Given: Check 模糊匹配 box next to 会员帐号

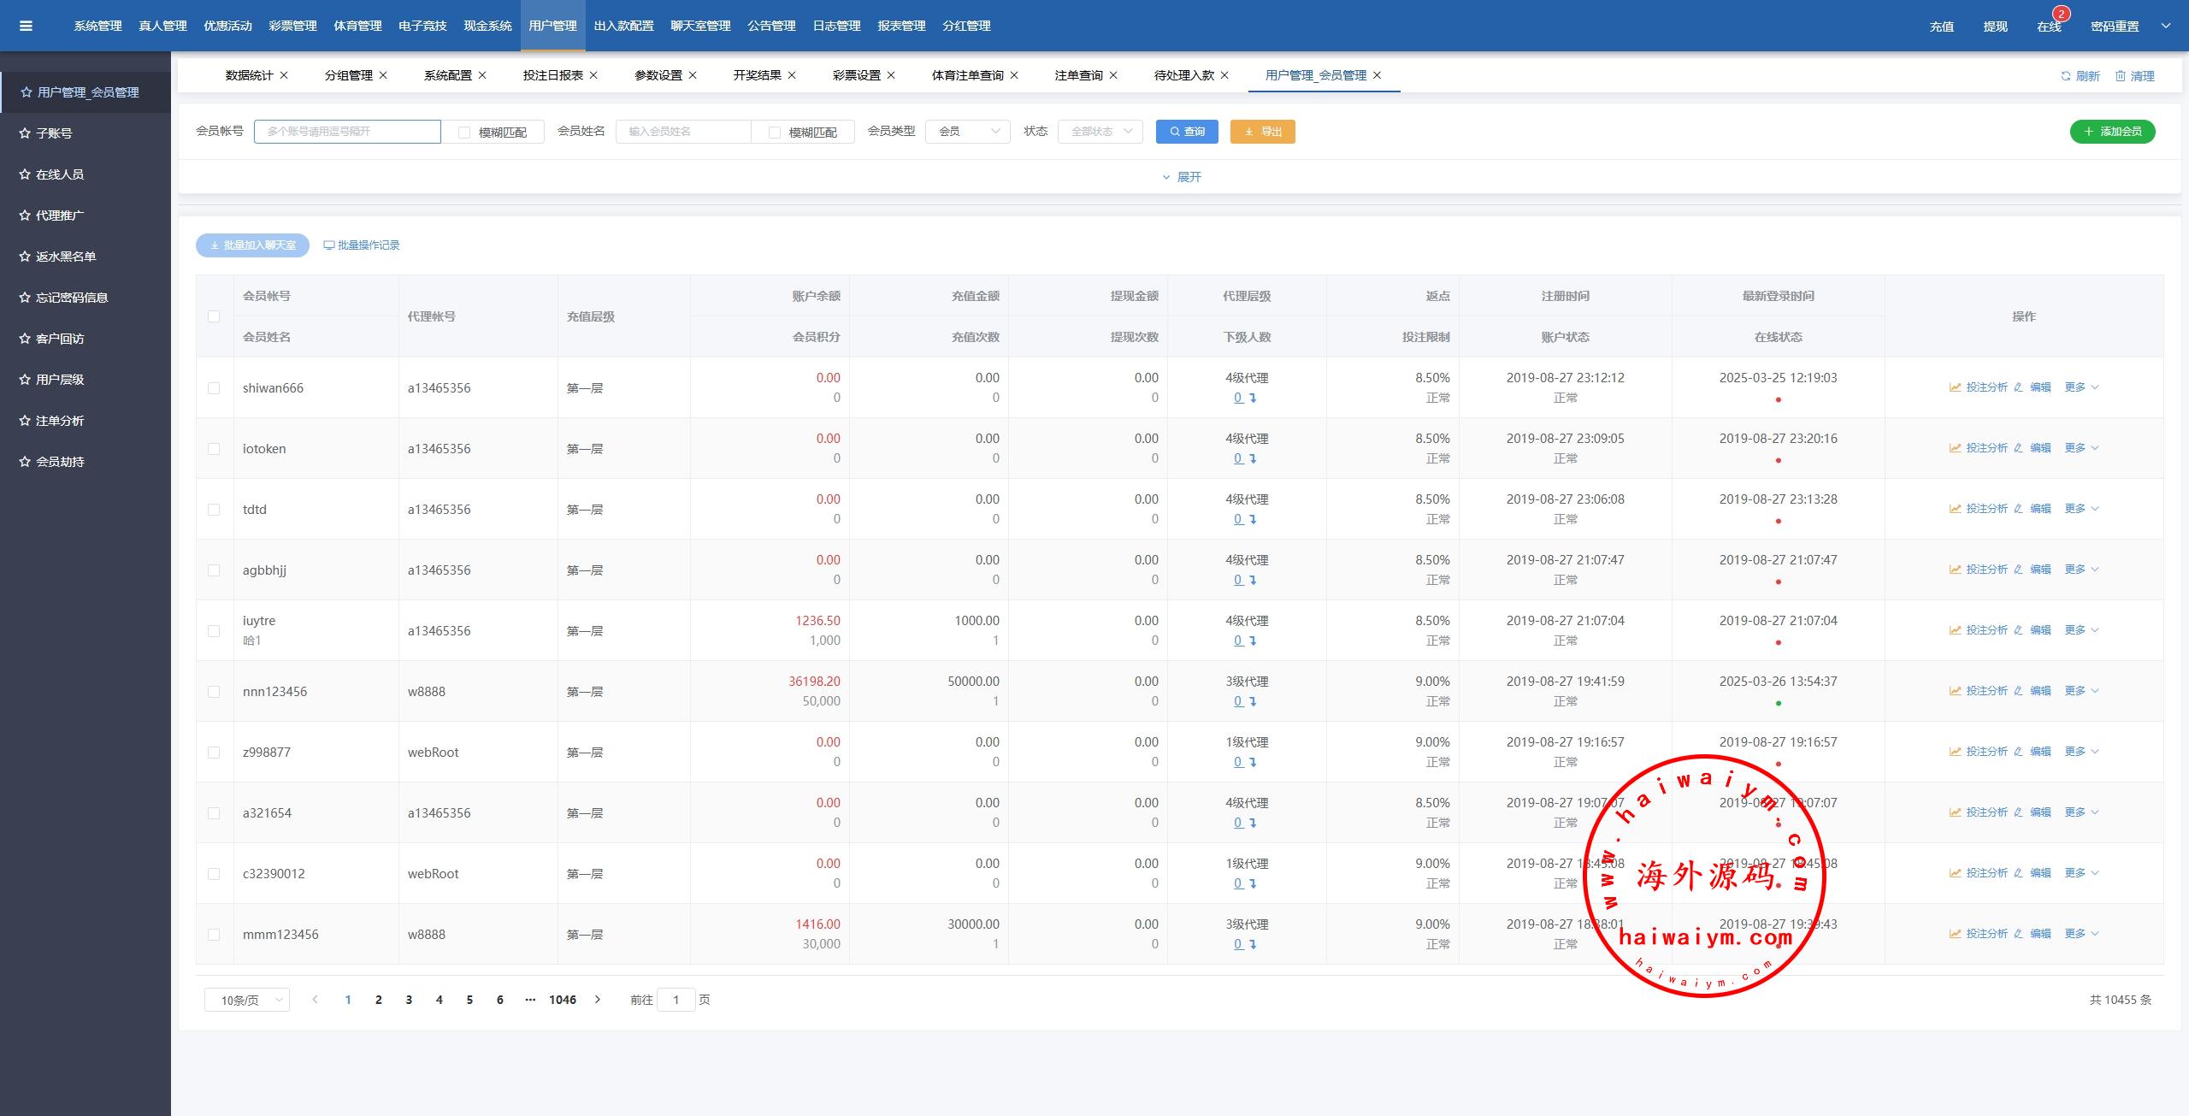Looking at the screenshot, I should click(x=464, y=133).
